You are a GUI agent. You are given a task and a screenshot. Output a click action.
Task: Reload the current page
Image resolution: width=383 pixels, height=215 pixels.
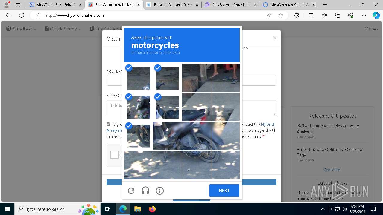[x=22, y=15]
